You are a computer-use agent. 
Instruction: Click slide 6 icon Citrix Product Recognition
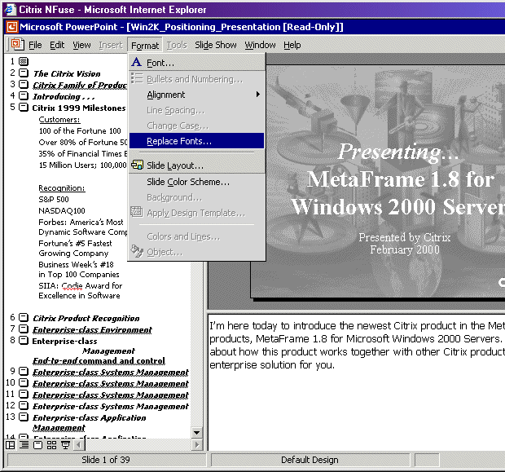(23, 318)
